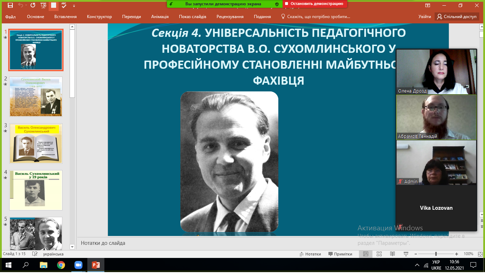Image resolution: width=485 pixels, height=276 pixels.
Task: Toggle the Нотатки notes pane
Action: click(310, 254)
